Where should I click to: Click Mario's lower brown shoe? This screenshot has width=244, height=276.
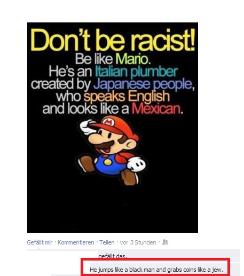click(130, 177)
